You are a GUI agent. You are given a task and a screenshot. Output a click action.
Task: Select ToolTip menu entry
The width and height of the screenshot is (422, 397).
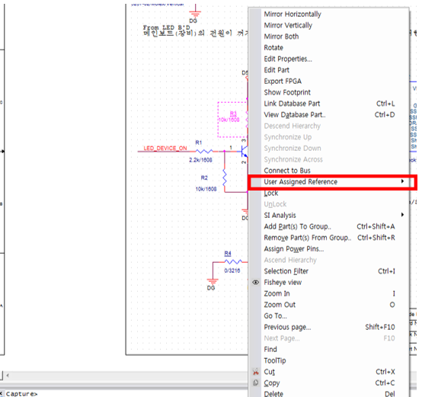click(x=275, y=360)
